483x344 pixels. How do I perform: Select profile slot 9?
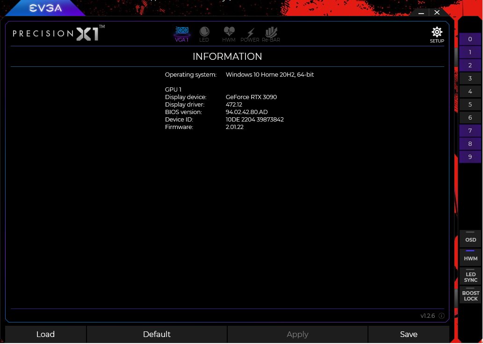[x=470, y=157]
